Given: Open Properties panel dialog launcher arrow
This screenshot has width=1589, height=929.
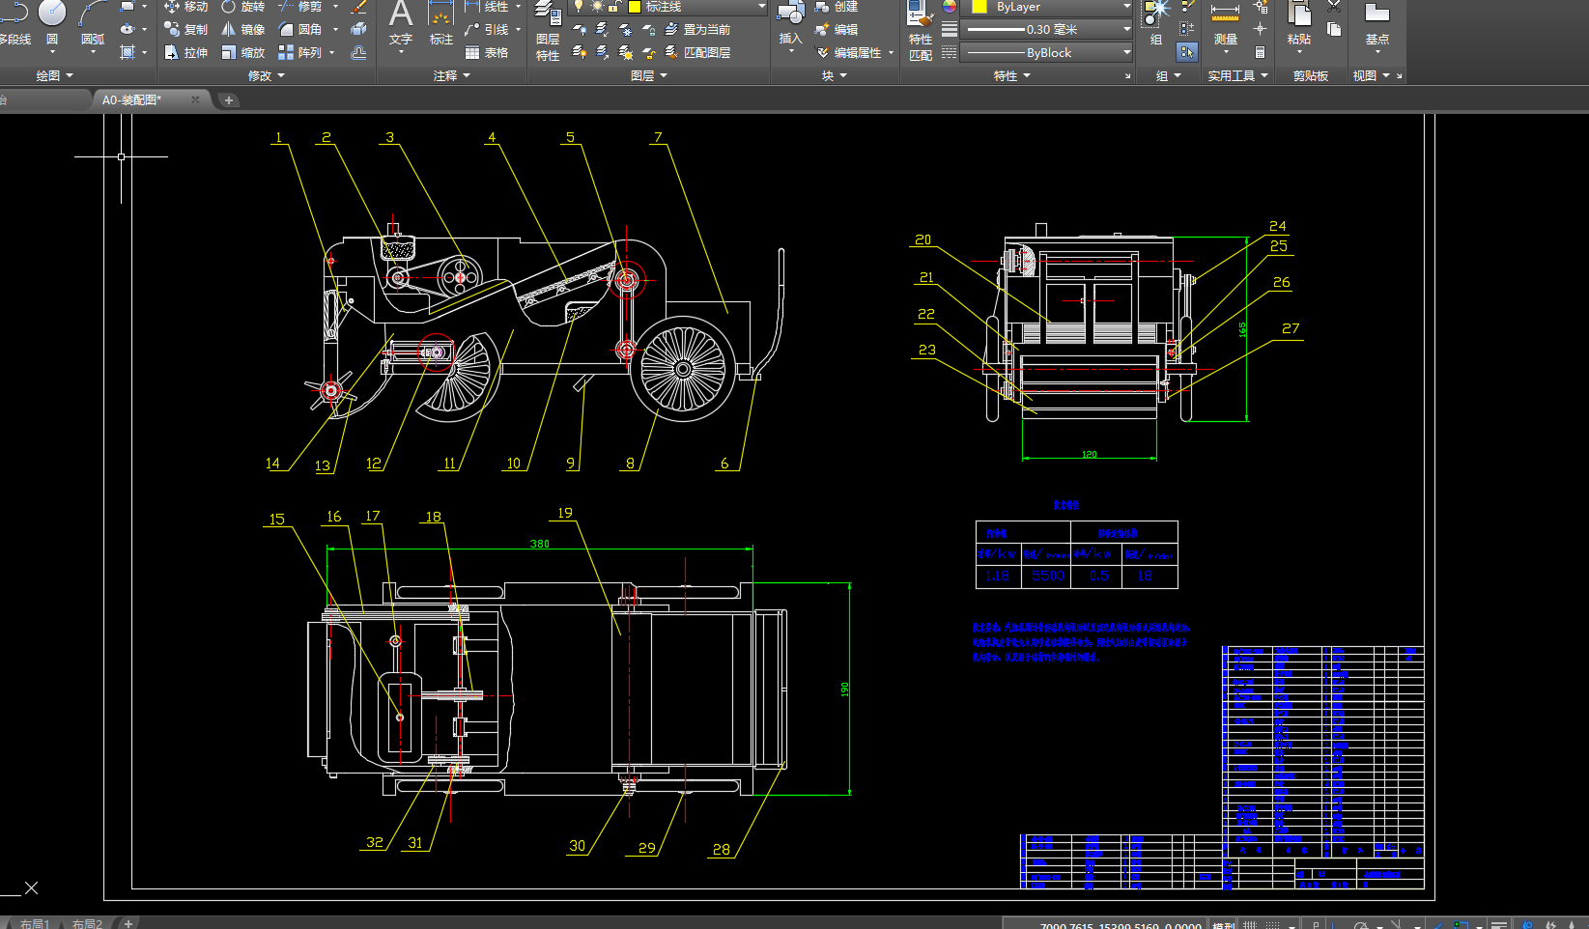Looking at the screenshot, I should pyautogui.click(x=1127, y=76).
